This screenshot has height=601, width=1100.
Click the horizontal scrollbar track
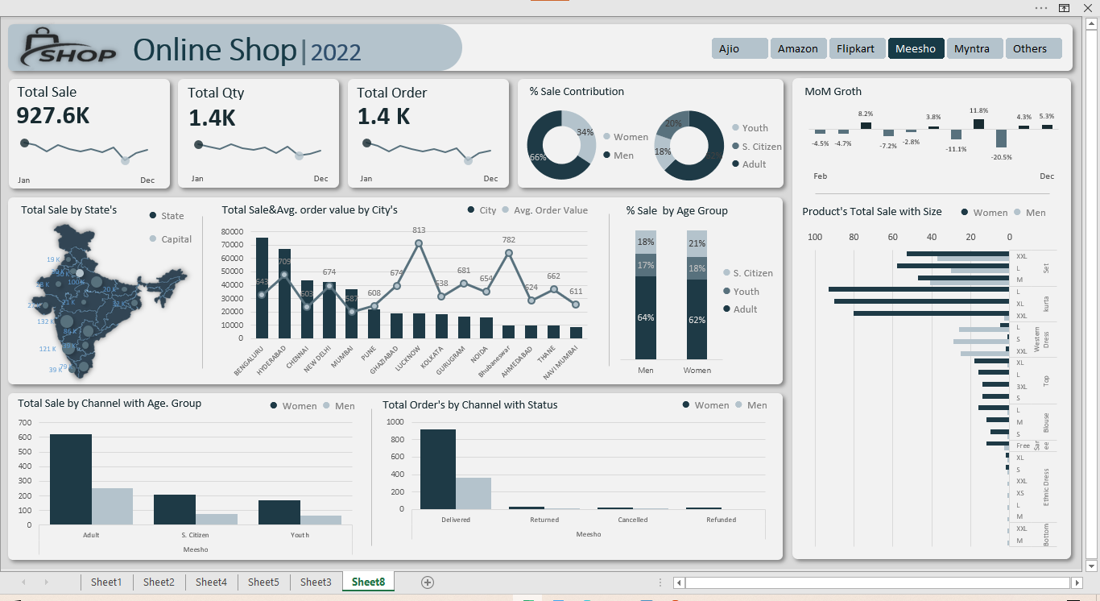tap(878, 582)
